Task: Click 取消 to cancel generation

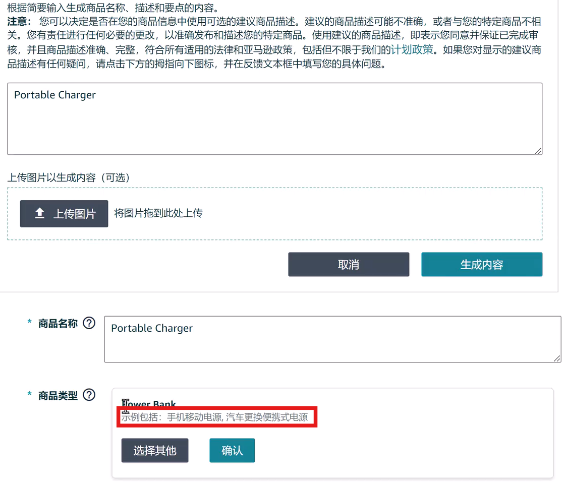Action: tap(349, 264)
